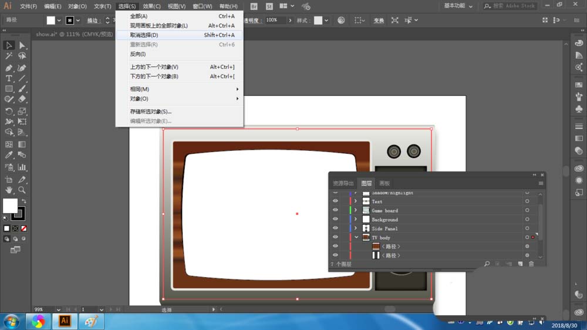587x330 pixels.
Task: Pick the Rotate tool
Action: point(9,111)
